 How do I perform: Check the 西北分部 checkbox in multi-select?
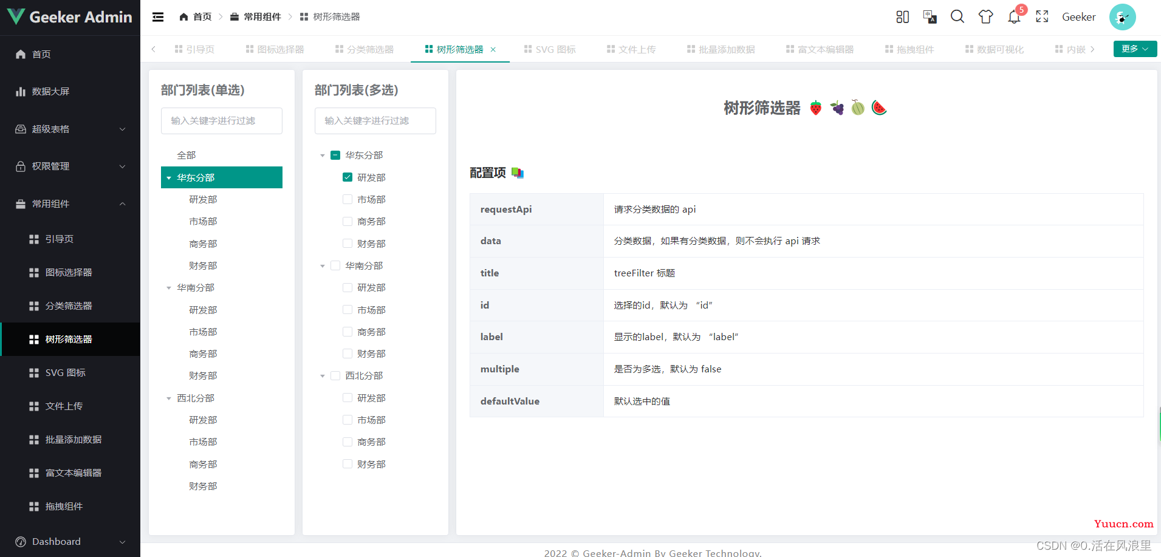[x=335, y=376]
